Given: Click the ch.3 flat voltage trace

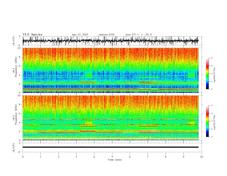Looking at the screenshot, I should (x=110, y=147).
